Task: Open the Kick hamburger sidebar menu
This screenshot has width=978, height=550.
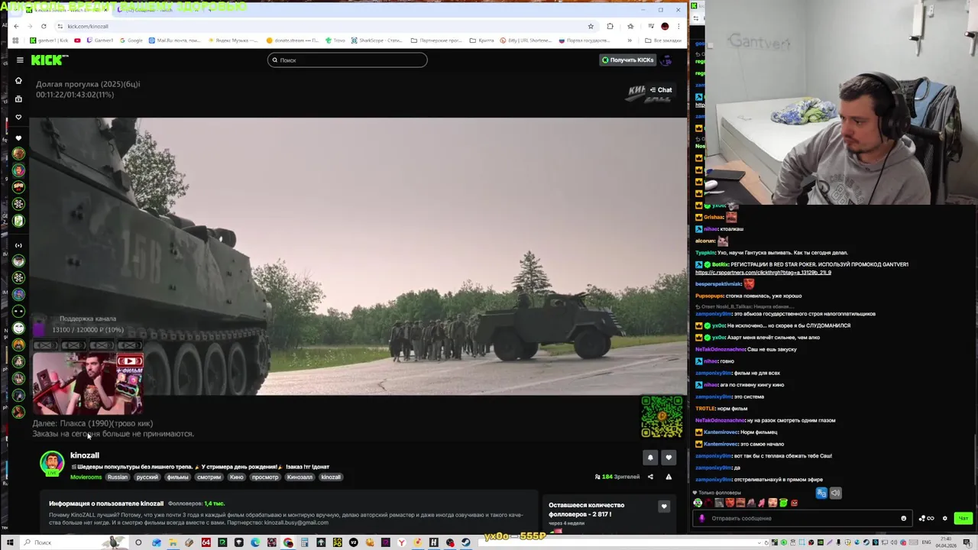Action: click(x=20, y=60)
